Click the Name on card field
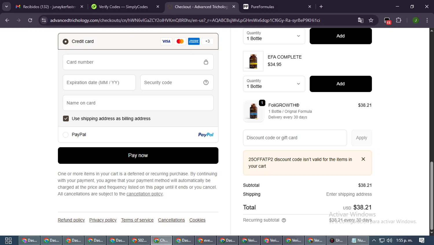The image size is (434, 245). 138,103
